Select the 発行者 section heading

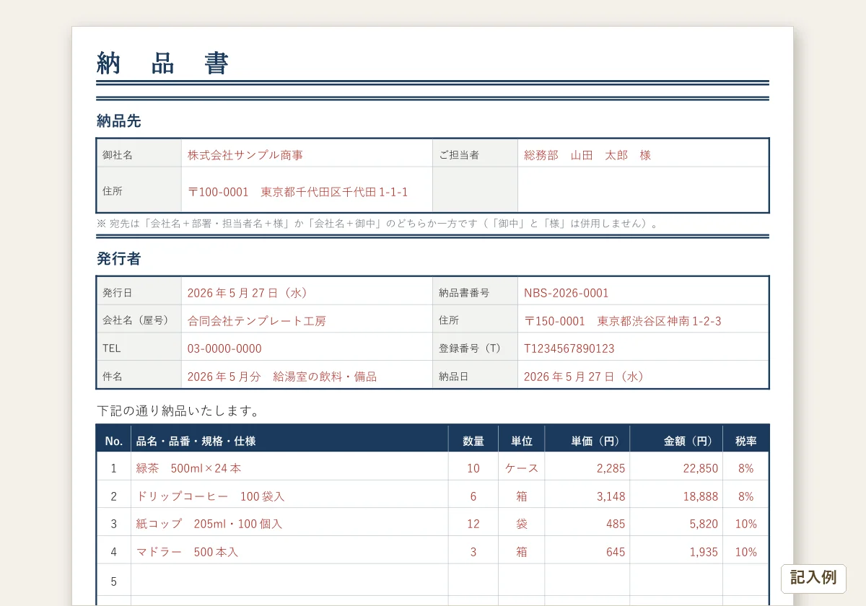[119, 259]
